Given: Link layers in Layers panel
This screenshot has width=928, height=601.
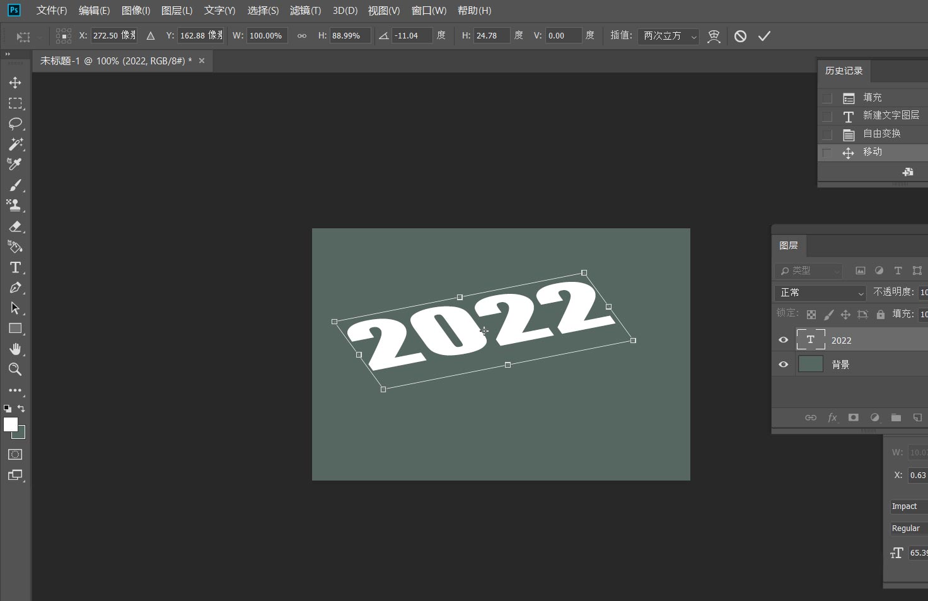Looking at the screenshot, I should [811, 417].
